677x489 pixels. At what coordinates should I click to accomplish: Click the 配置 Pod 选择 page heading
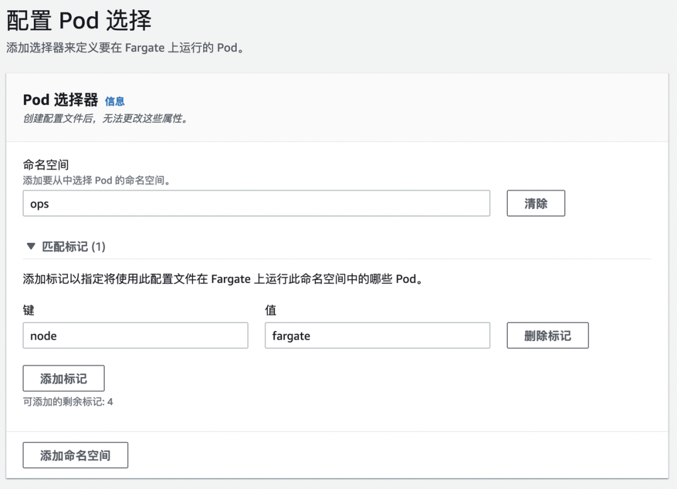tap(79, 21)
